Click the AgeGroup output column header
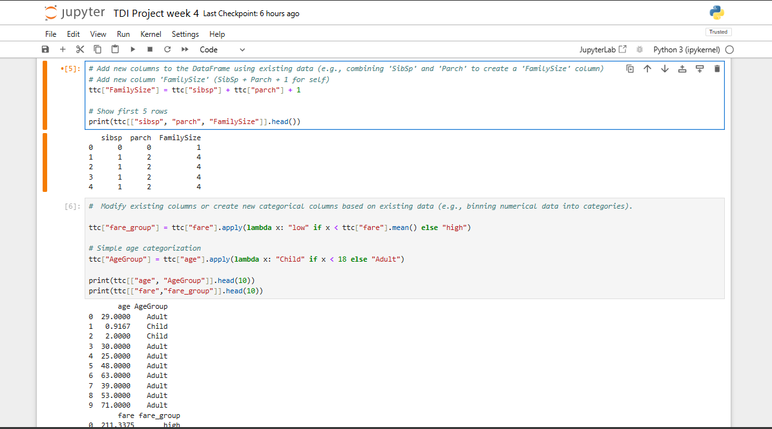 [x=151, y=306]
